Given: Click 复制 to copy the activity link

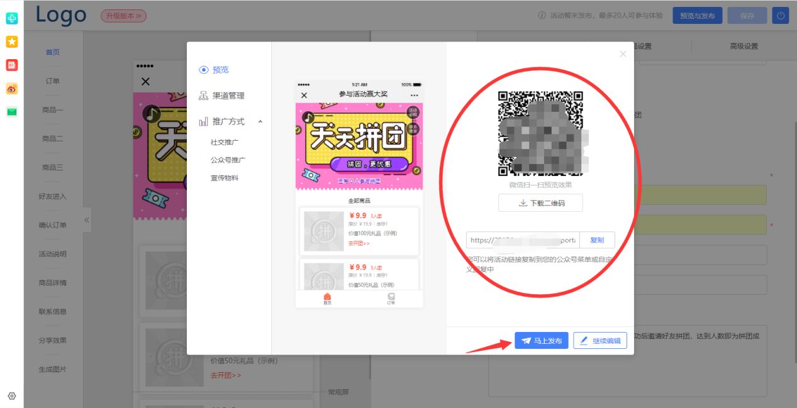Looking at the screenshot, I should (597, 240).
